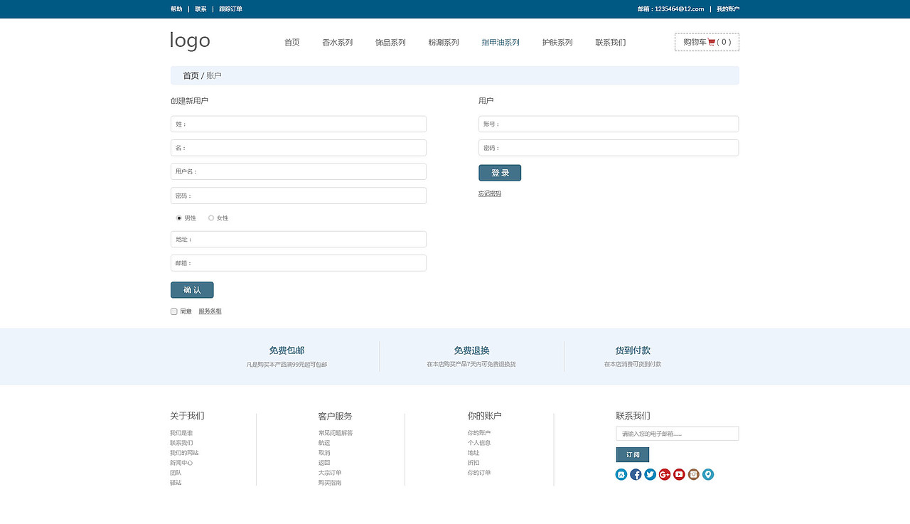Open the 香水系列 navigation item
The image size is (910, 524).
tap(338, 43)
